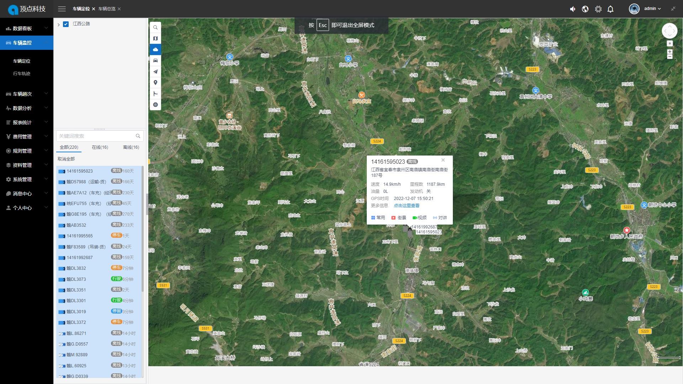Screen dimensions: 683x384
Task: Mute sound using the speaker icon
Action: pyautogui.click(x=573, y=9)
